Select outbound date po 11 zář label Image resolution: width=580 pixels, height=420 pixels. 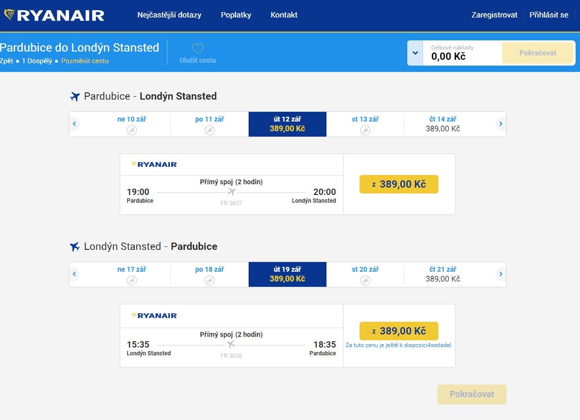coord(210,119)
